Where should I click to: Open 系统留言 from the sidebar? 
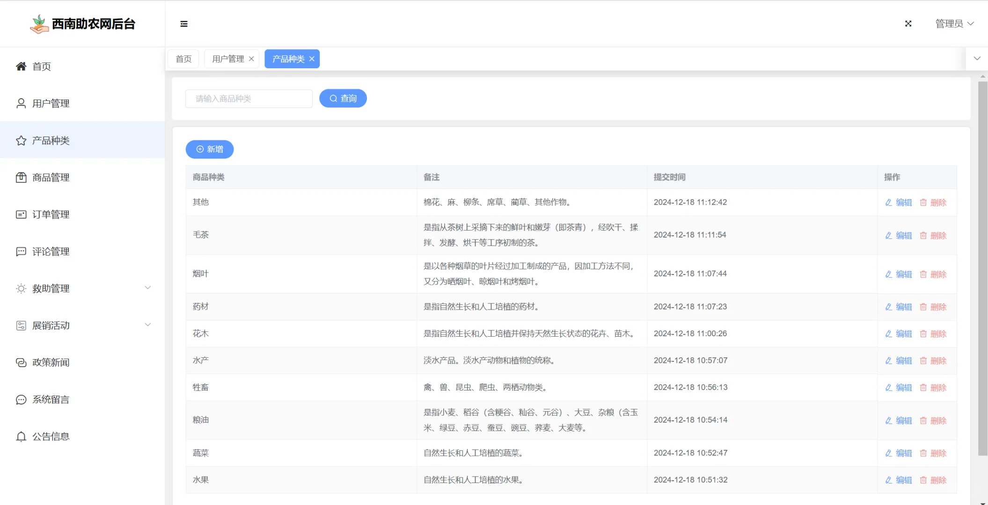(50, 399)
